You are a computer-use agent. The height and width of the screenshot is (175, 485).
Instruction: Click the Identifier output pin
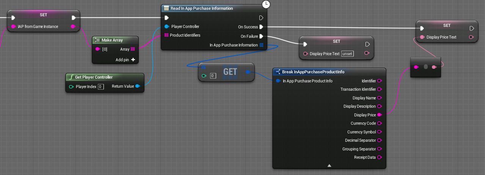pyautogui.click(x=380, y=81)
